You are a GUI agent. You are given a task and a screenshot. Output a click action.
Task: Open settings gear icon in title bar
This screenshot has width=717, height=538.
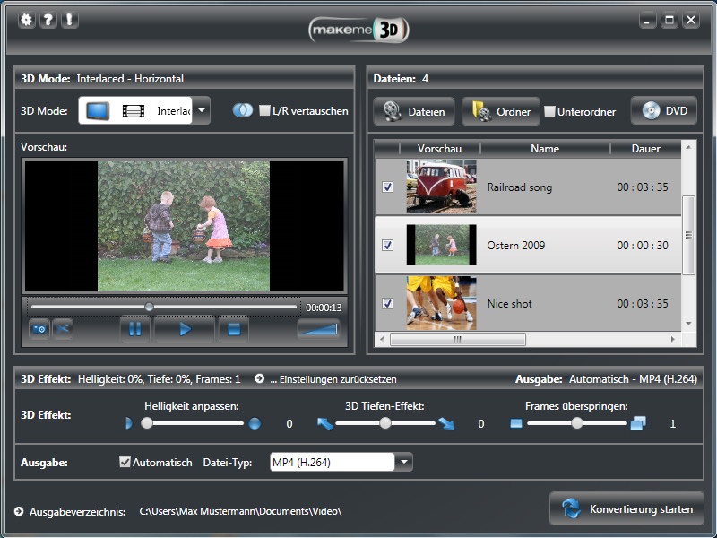pyautogui.click(x=27, y=20)
